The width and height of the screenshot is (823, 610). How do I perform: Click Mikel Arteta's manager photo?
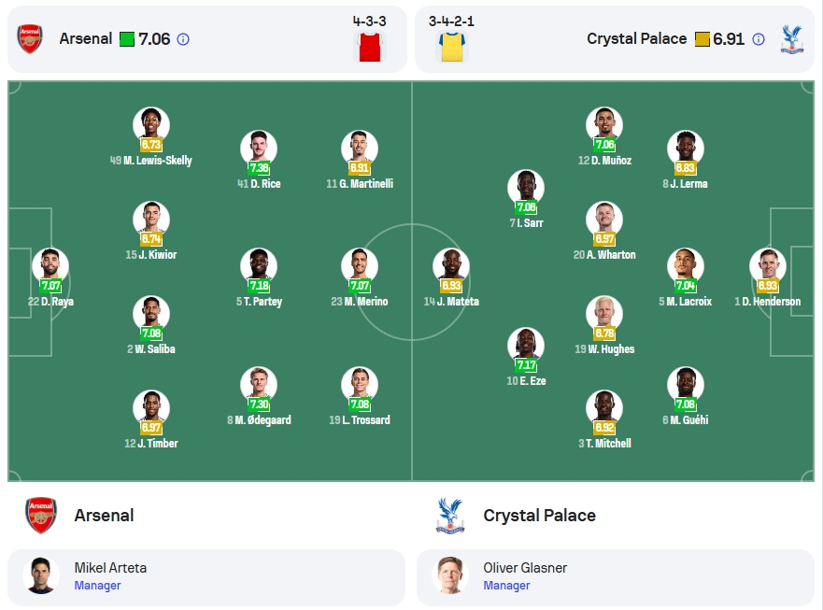click(40, 575)
